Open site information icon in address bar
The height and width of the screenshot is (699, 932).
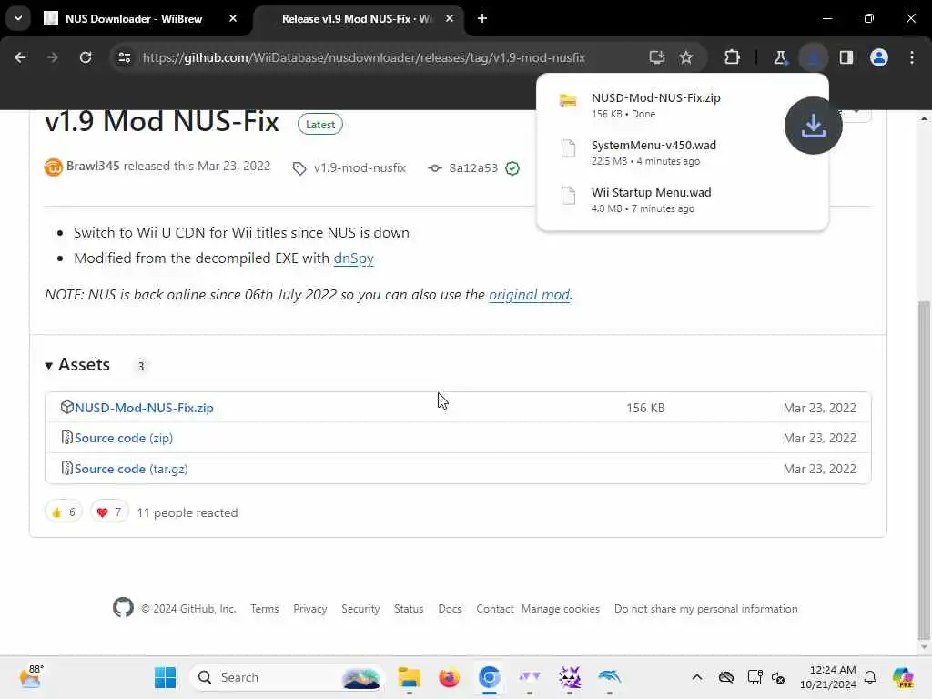124,57
